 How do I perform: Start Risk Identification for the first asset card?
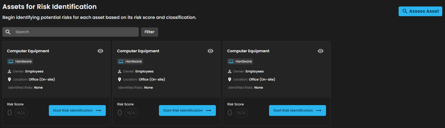[x=77, y=110]
